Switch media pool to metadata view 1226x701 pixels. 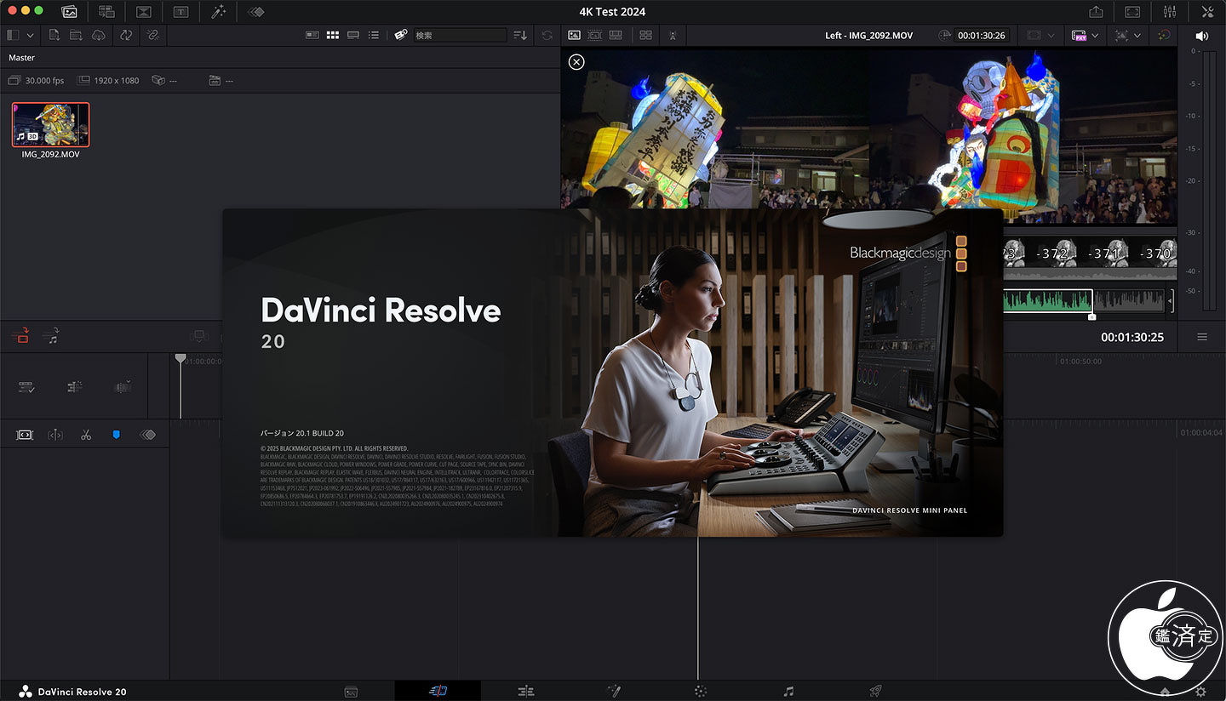click(312, 35)
